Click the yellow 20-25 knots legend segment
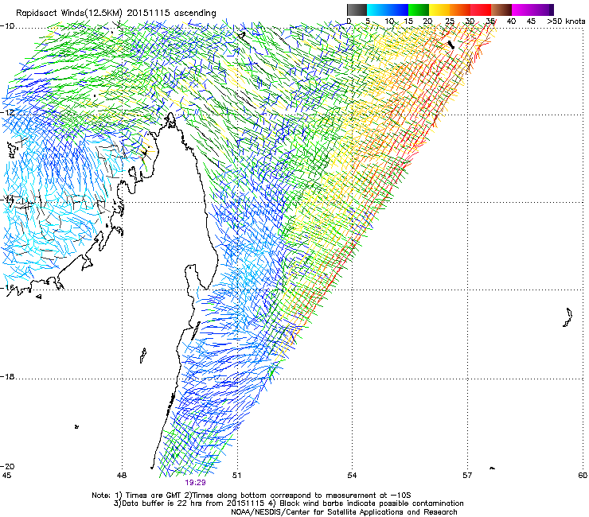589x517 pixels. [x=439, y=10]
